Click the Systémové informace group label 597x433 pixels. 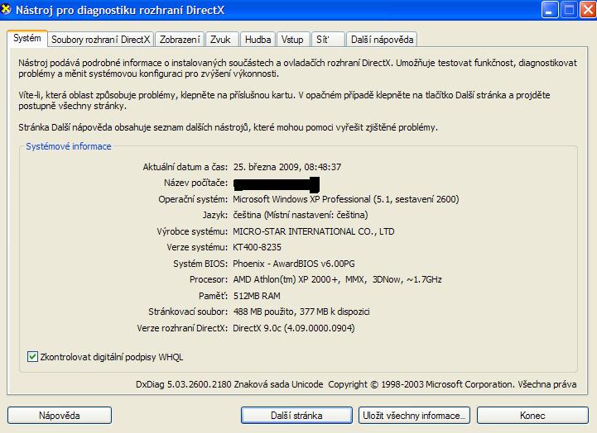(x=69, y=146)
